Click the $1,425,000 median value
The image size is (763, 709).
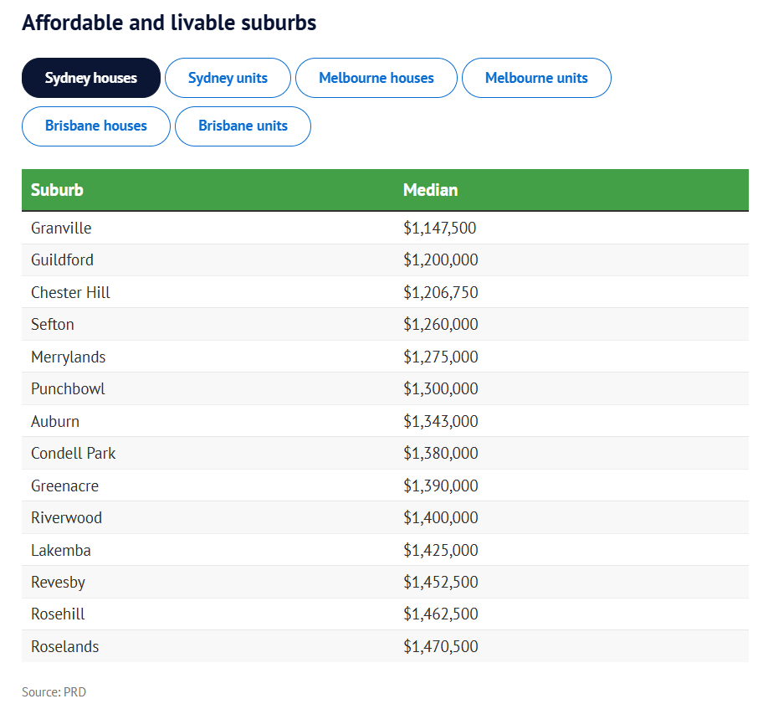tap(440, 550)
